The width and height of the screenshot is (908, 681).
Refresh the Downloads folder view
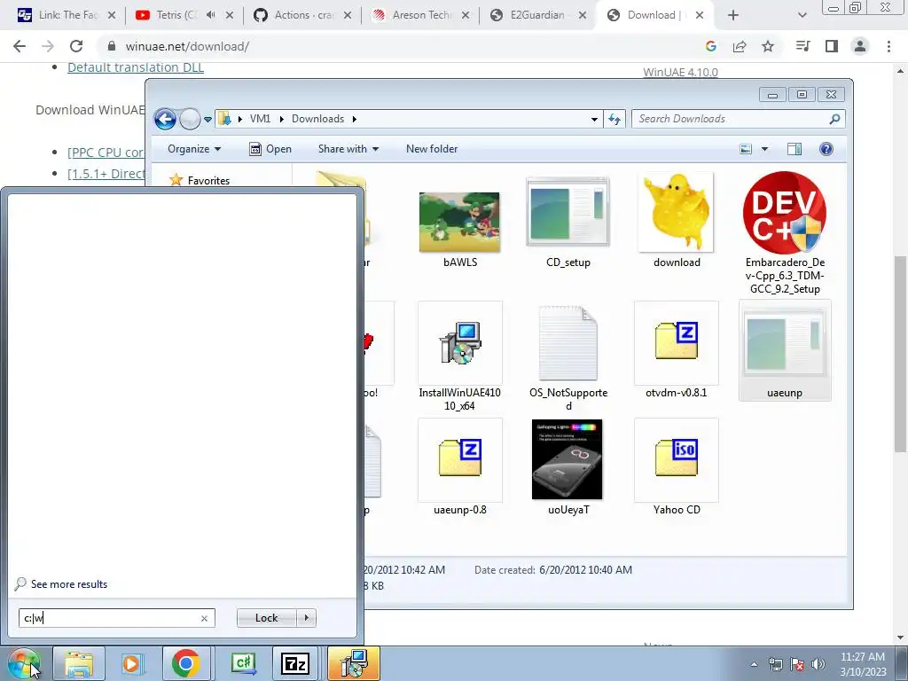pyautogui.click(x=614, y=120)
